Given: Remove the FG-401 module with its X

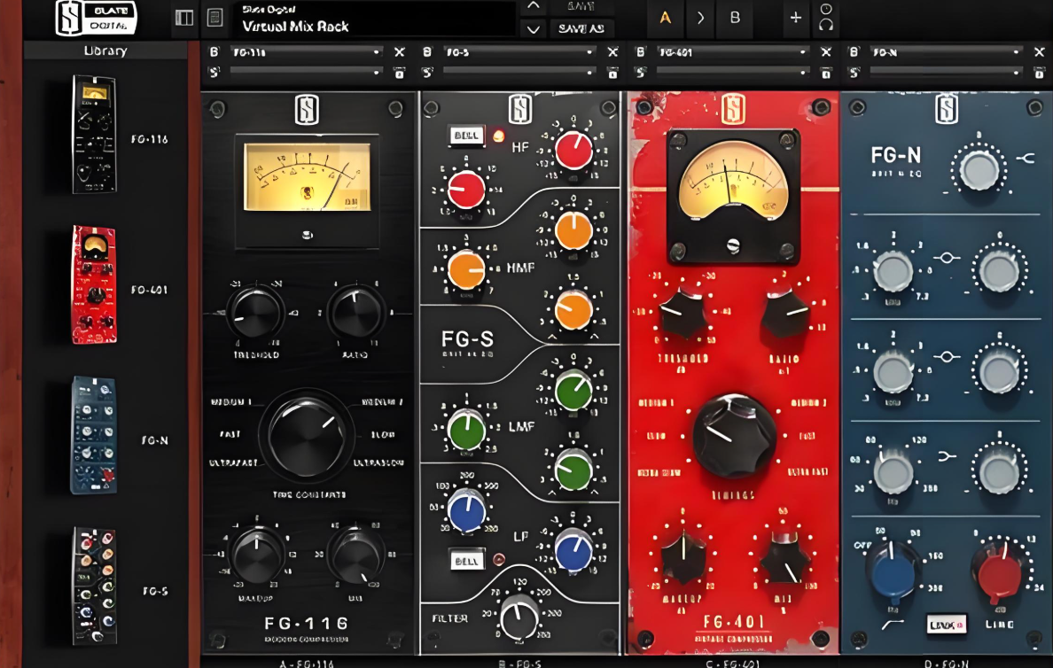Looking at the screenshot, I should coord(826,51).
